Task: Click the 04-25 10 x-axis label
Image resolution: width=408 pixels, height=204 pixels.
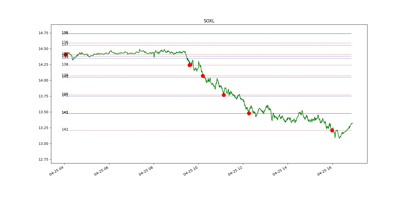Action: pos(190,171)
